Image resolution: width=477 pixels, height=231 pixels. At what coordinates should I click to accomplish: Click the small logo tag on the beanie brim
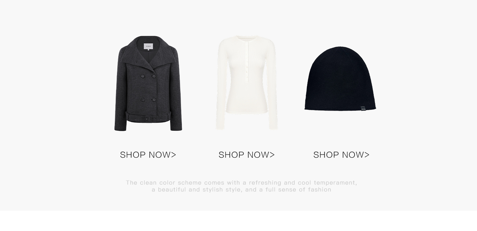point(363,109)
